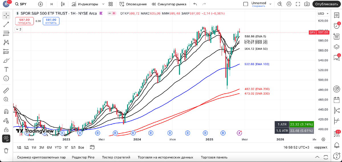Select the crosshair cursor tool

pos(6,15)
